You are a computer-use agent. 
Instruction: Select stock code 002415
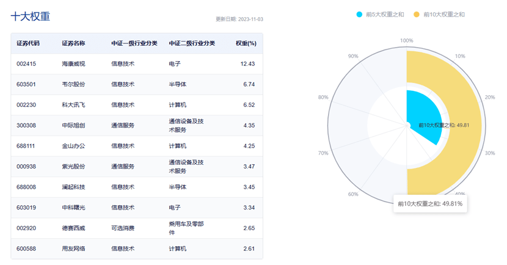[27, 64]
